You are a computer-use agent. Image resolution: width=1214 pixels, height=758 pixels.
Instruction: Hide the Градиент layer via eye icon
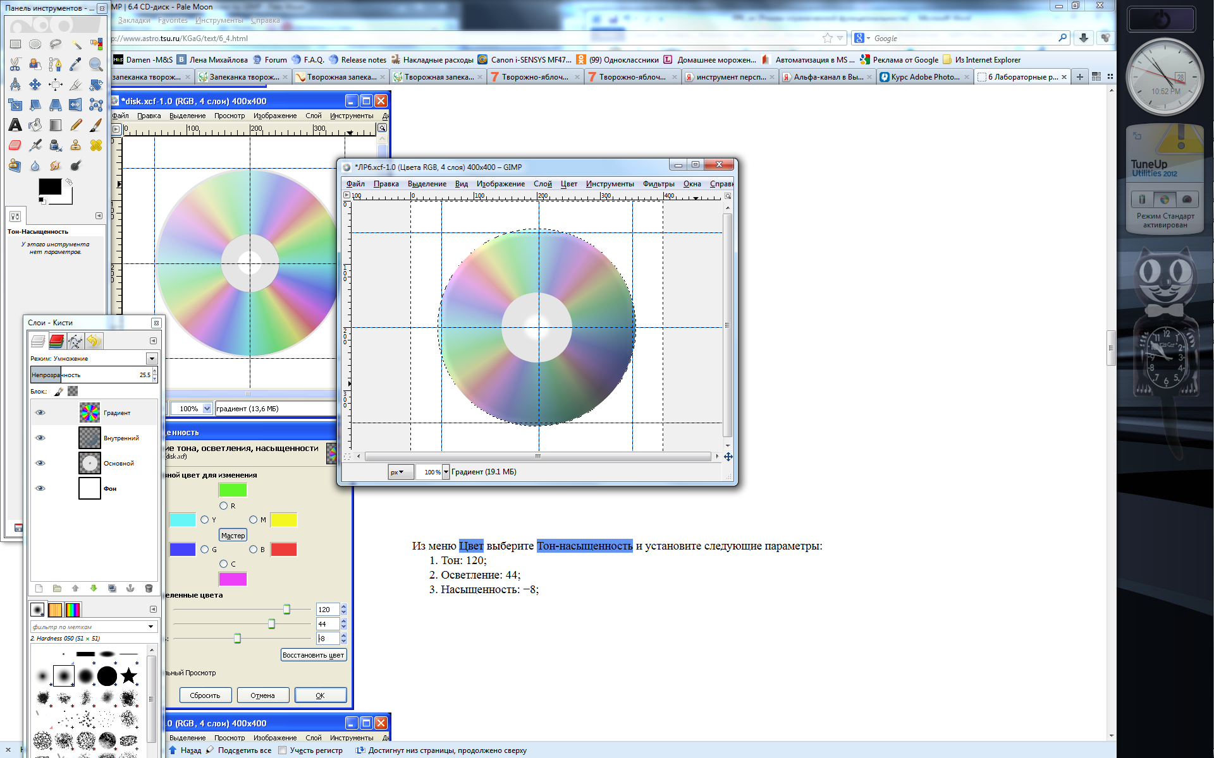click(40, 412)
